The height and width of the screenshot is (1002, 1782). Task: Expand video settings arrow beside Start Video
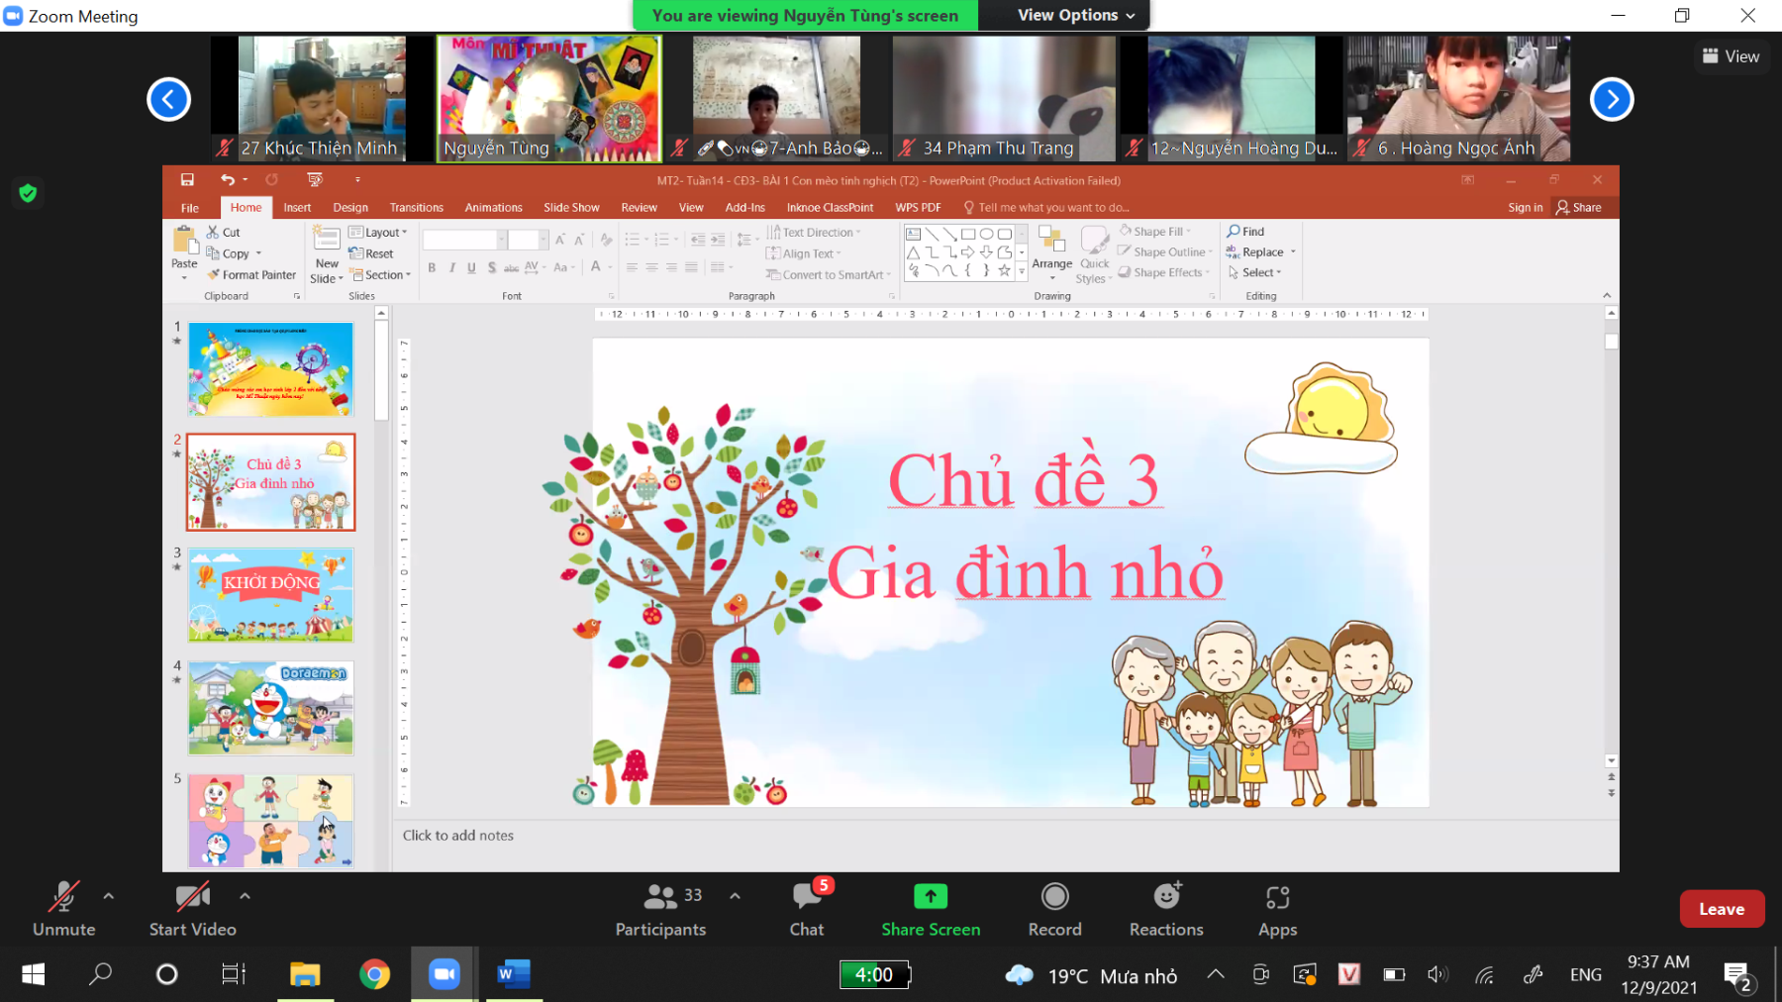pyautogui.click(x=245, y=896)
